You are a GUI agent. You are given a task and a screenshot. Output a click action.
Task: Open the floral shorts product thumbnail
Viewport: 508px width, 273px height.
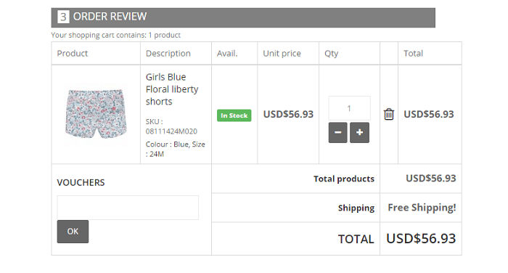96,114
